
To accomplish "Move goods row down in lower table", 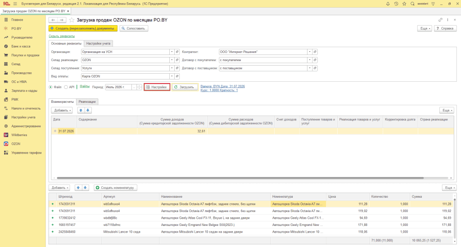I will (x=85, y=188).
